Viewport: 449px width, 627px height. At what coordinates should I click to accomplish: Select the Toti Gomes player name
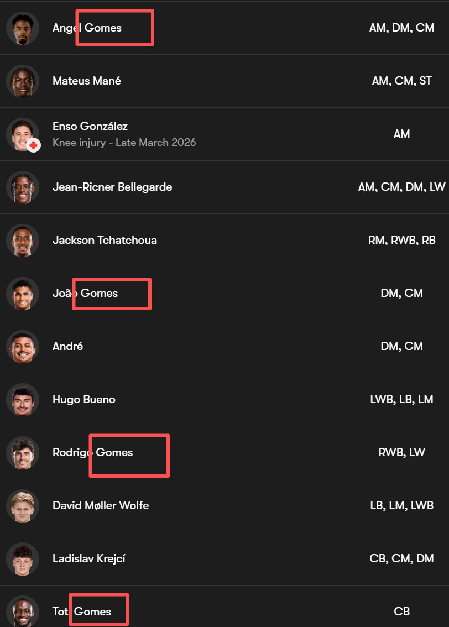[81, 612]
